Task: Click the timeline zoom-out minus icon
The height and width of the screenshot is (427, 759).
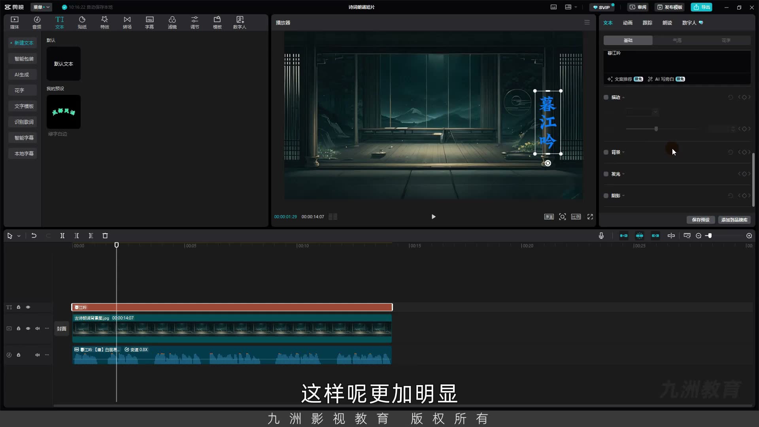Action: 699,236
